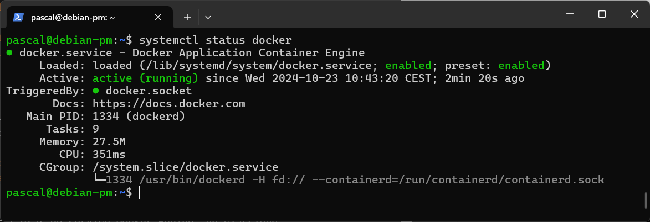
Task: Maximize the terminal window
Action: tap(602, 14)
